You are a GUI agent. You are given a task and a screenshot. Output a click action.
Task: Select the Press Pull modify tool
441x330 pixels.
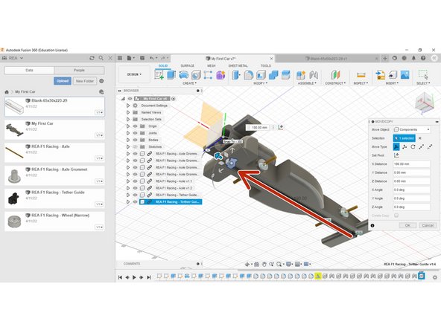pos(236,75)
